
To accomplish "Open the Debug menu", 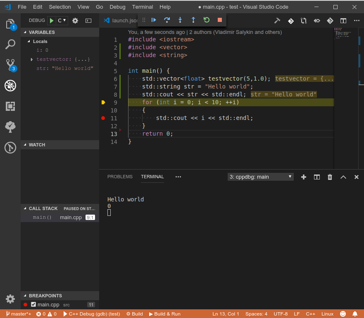I will click(x=117, y=7).
